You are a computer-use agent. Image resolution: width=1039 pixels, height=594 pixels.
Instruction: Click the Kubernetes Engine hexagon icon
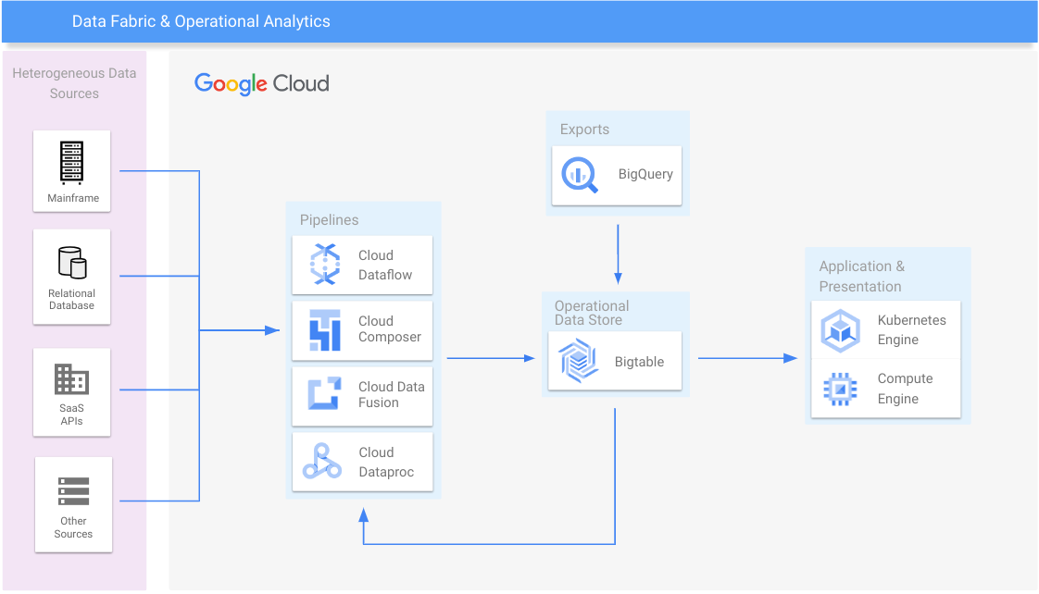(x=841, y=329)
